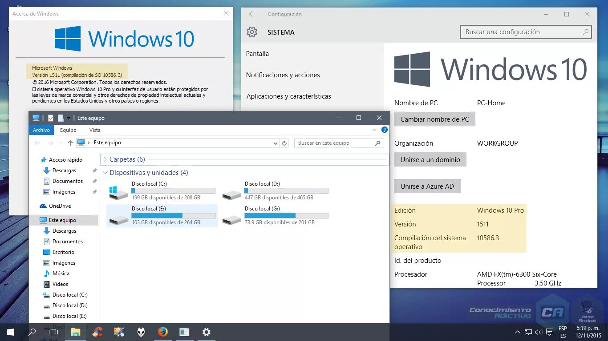Viewport: 608px width, 341px height.
Task: Select the Disco local (E:) drive tile
Action: [162, 216]
